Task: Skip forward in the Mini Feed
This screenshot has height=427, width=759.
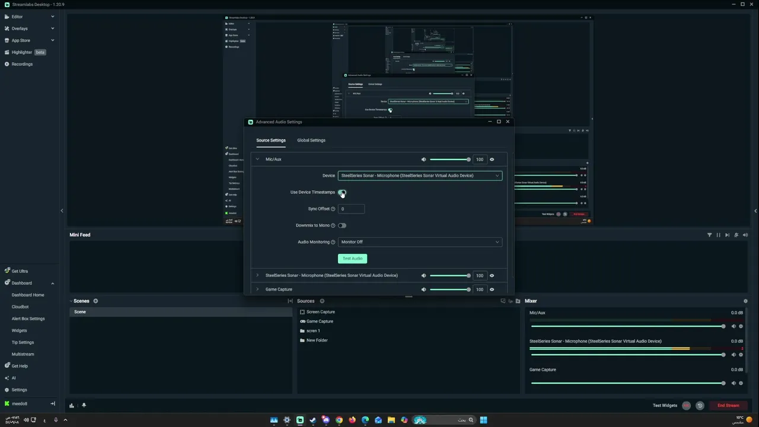Action: [727, 235]
